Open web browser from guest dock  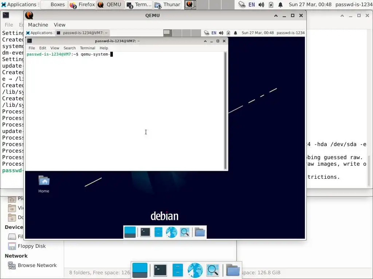172,232
